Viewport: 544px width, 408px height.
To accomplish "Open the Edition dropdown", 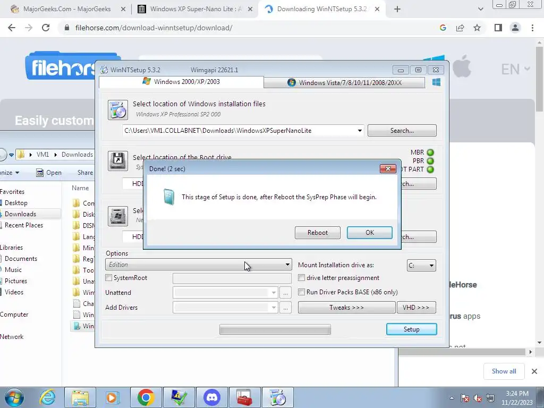I will tap(199, 265).
